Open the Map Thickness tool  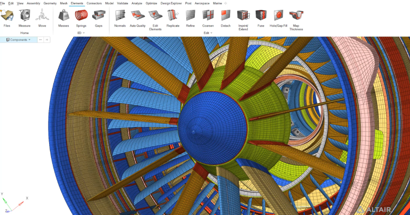296,20
